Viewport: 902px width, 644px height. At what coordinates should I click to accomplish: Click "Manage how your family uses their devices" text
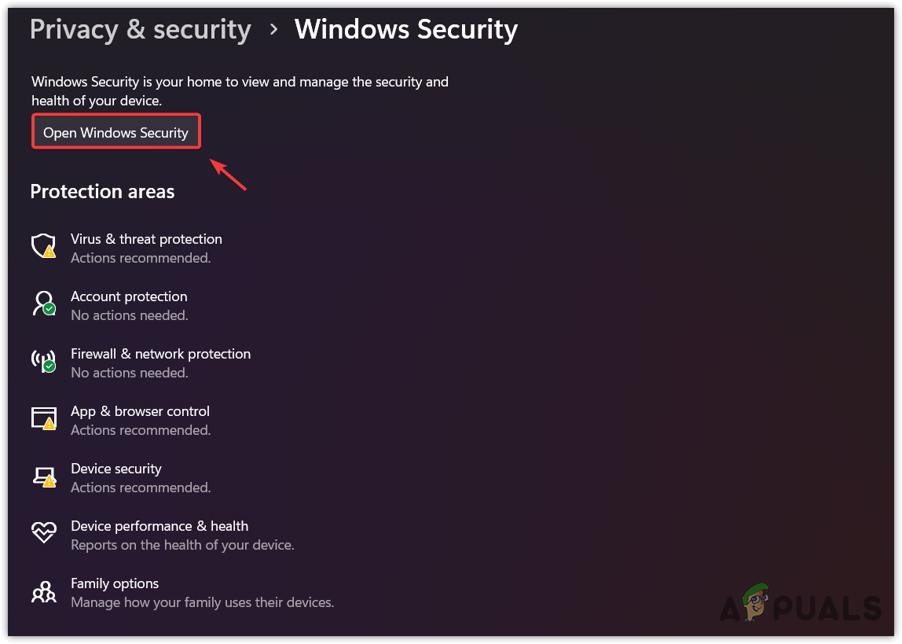pos(203,602)
